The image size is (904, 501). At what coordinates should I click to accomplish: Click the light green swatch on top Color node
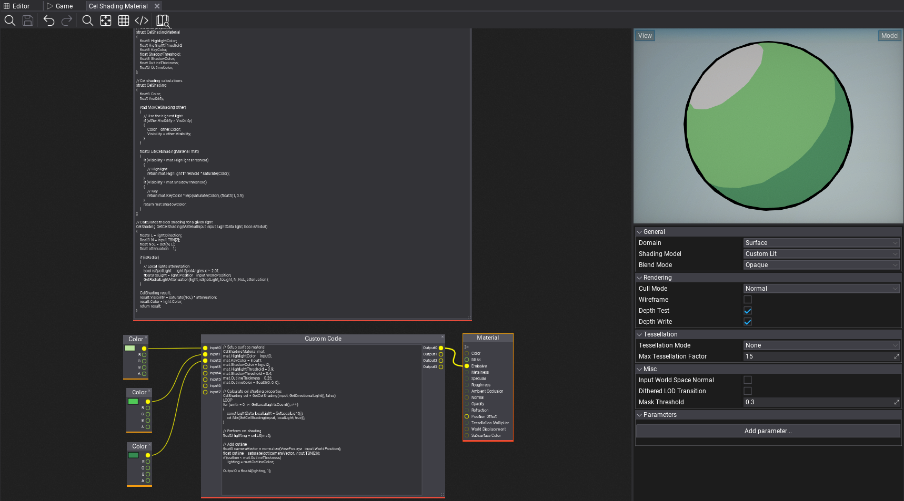(130, 348)
